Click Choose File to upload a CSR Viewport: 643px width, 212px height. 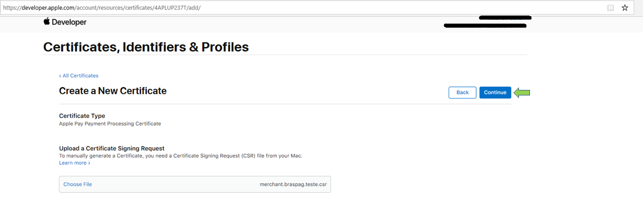point(77,184)
